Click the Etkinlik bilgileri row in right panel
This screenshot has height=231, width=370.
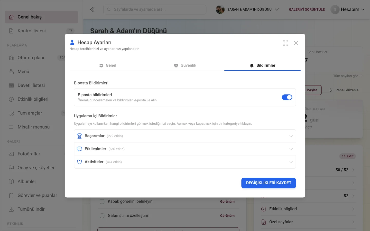[x=308, y=209]
